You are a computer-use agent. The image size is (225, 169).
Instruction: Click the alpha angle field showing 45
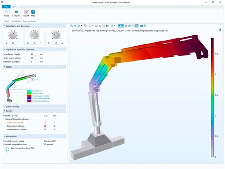[x=13, y=43]
